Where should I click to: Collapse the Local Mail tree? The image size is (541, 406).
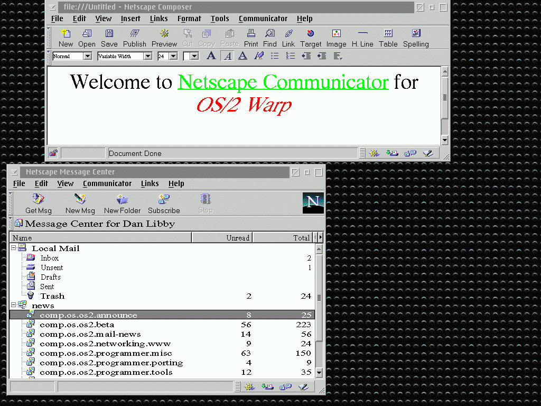(13, 248)
